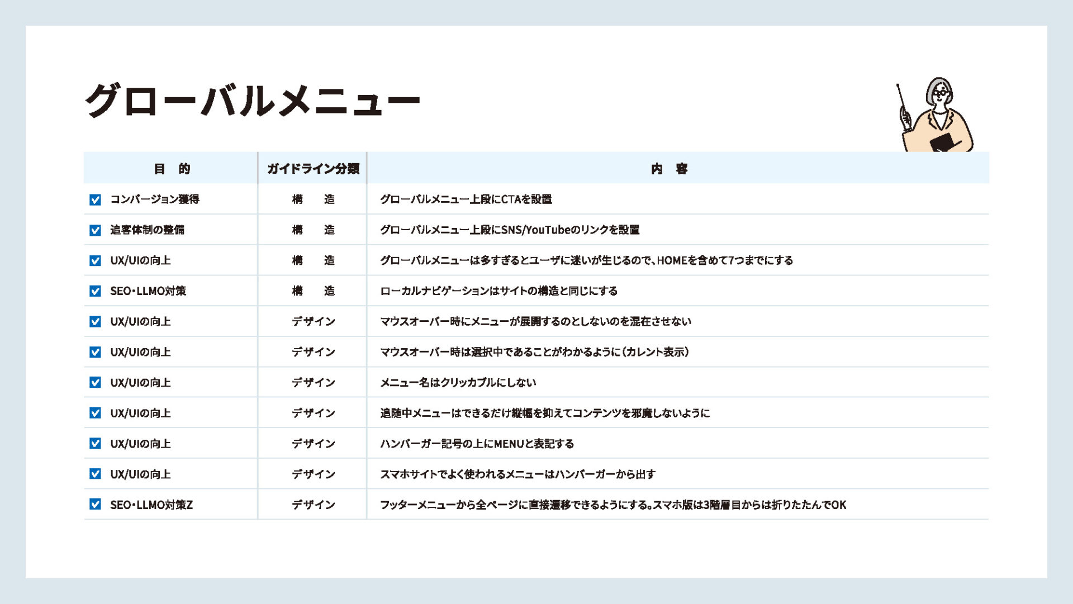This screenshot has height=604, width=1073.
Task: Toggle the コンバージョン獲得 checkbox
Action: tap(95, 199)
